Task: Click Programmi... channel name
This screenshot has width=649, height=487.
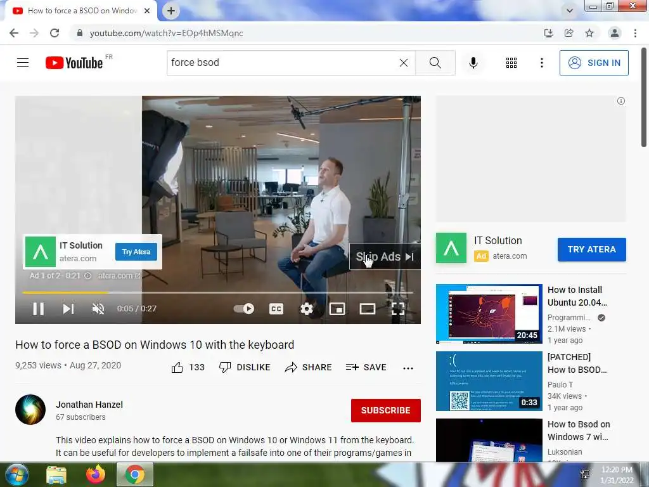Action: pyautogui.click(x=569, y=318)
